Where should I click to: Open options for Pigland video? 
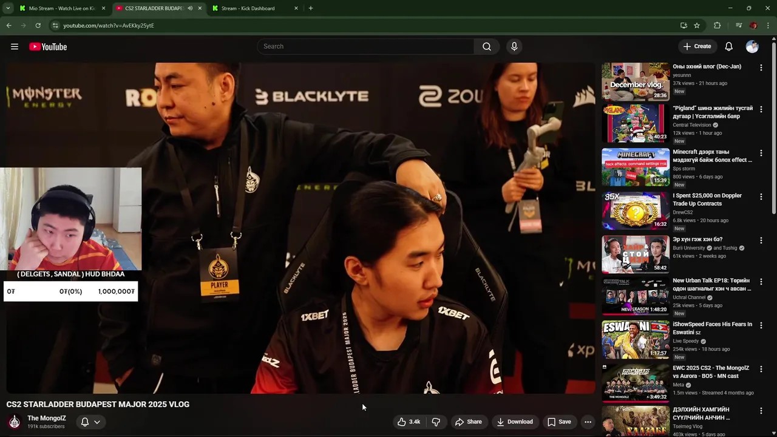[761, 110]
